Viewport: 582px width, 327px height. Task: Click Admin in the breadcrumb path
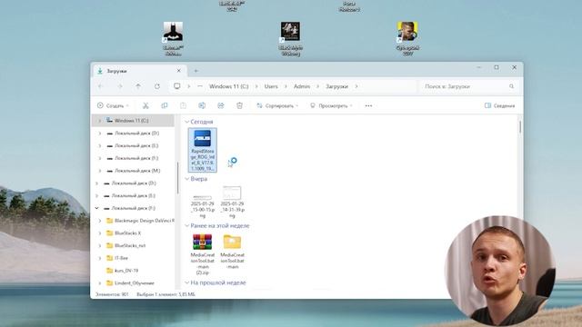302,86
